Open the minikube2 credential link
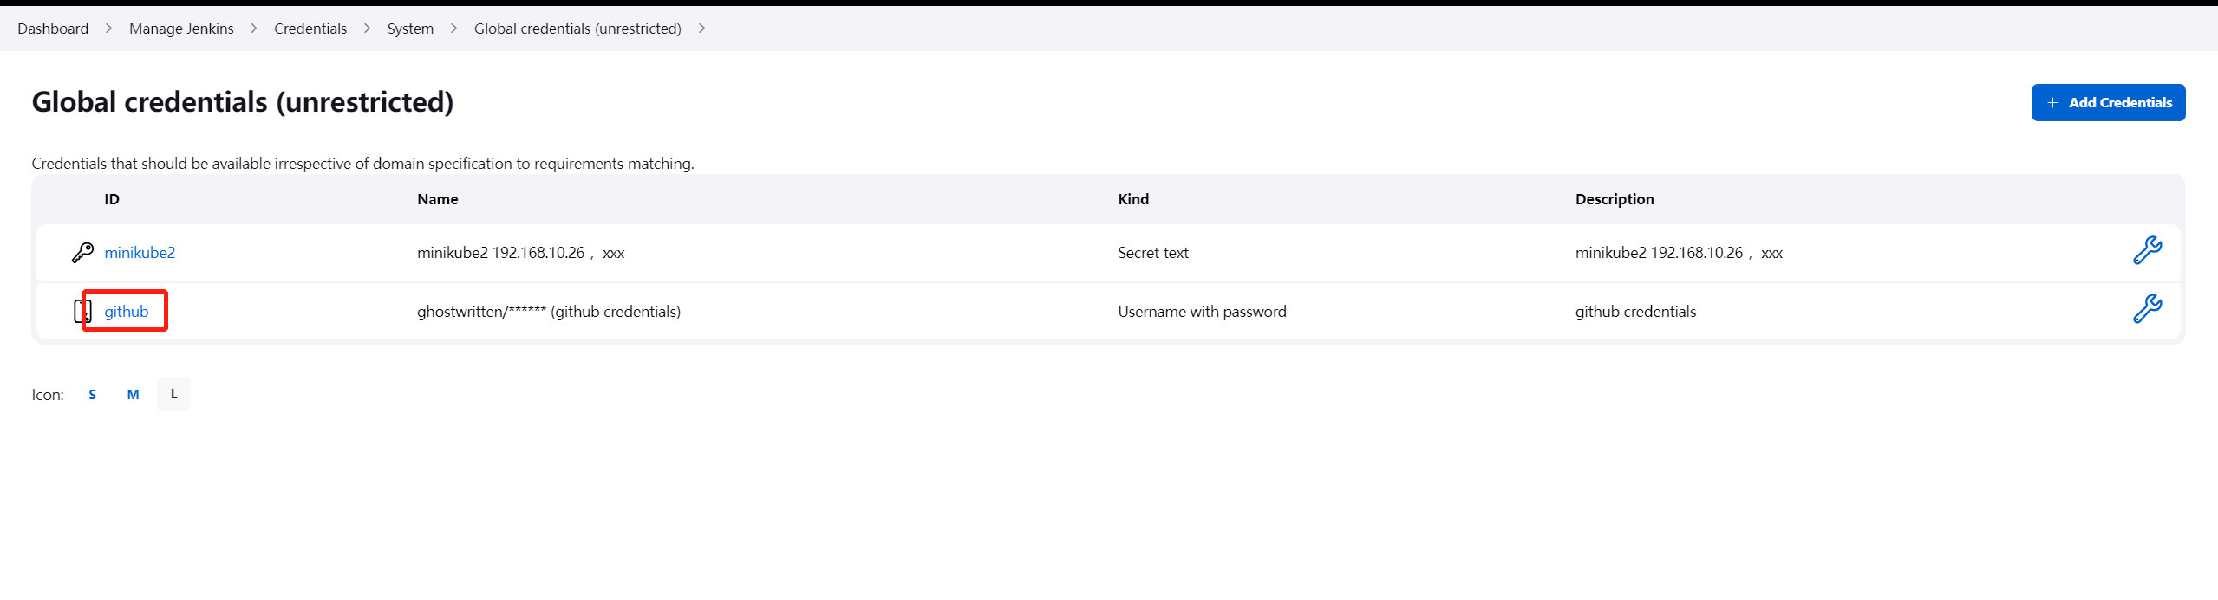Screen dimensions: 2218x600 click(140, 252)
